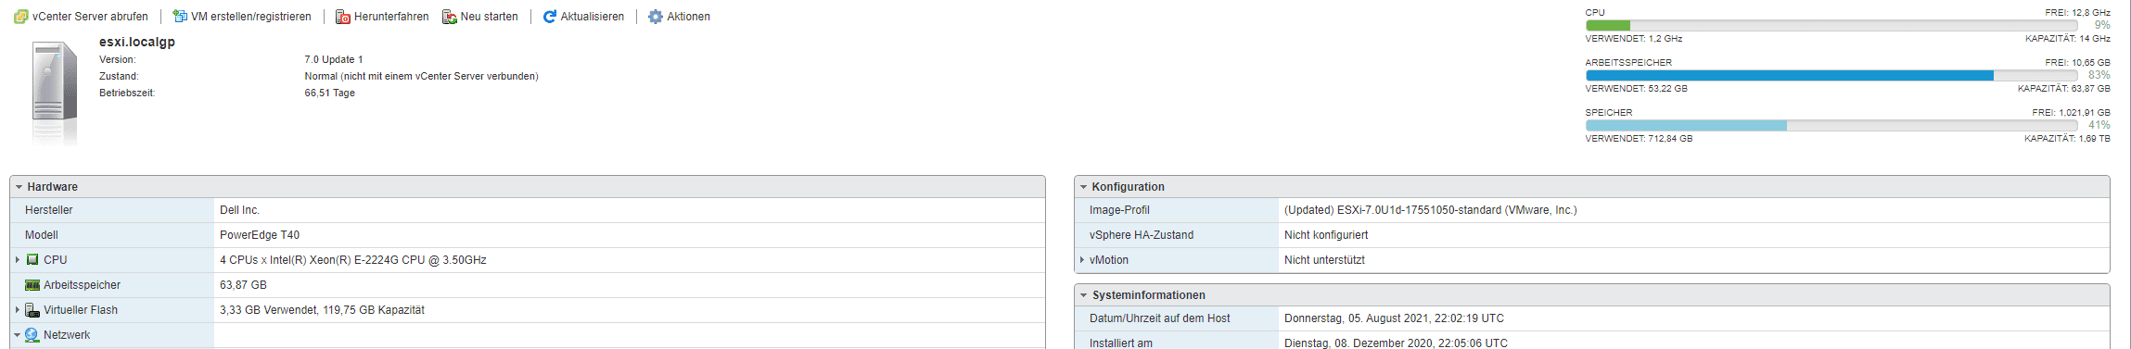This screenshot has height=349, width=2131.
Task: Click the host date 05. August 2021
Action: pos(1394,318)
